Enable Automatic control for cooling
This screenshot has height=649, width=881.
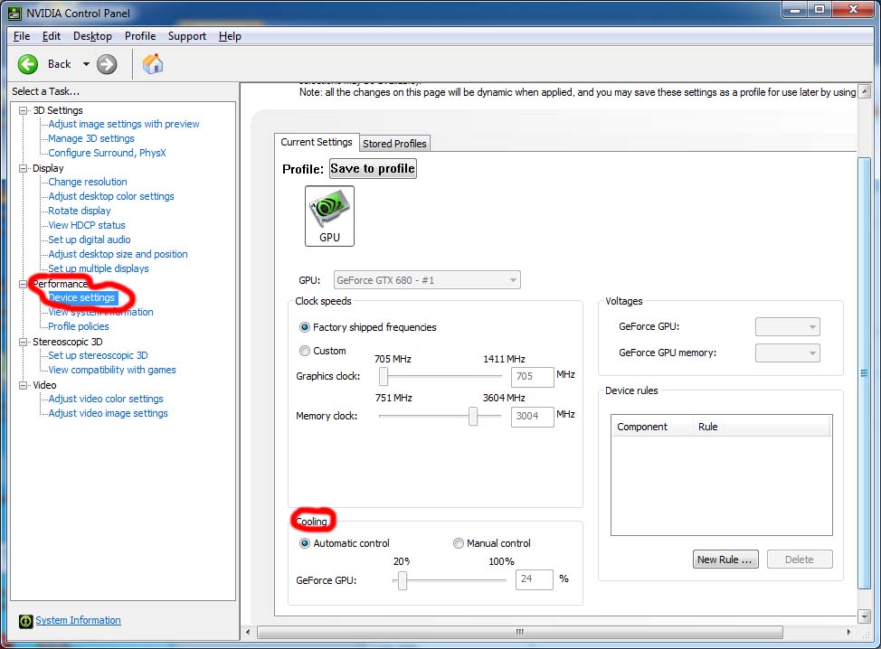tap(305, 543)
